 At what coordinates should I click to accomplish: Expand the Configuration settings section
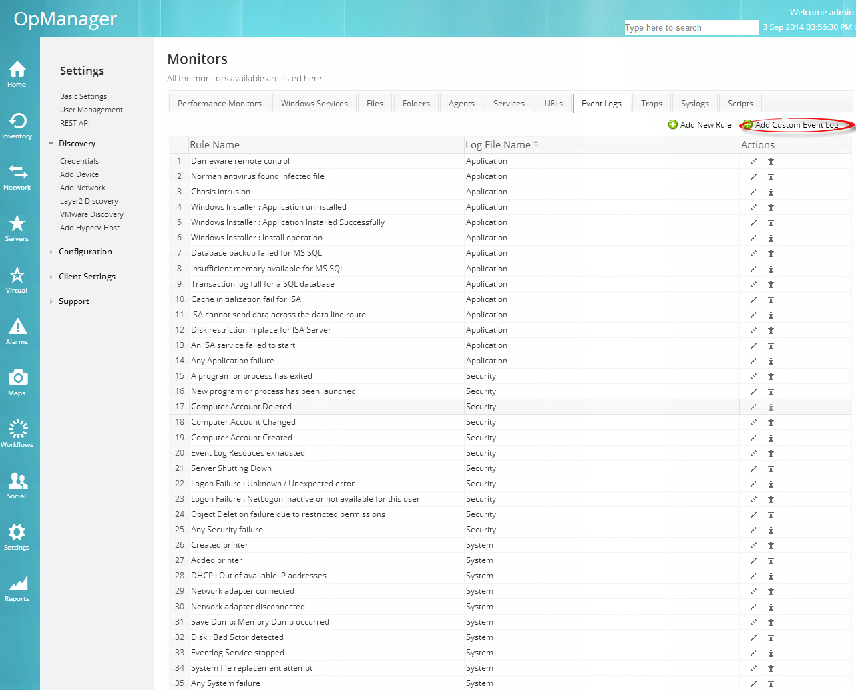coord(85,252)
